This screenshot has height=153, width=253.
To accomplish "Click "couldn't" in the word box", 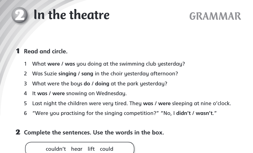I will click(56, 149).
